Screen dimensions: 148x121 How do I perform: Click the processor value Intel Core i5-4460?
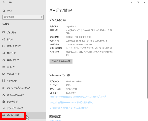click(89, 32)
